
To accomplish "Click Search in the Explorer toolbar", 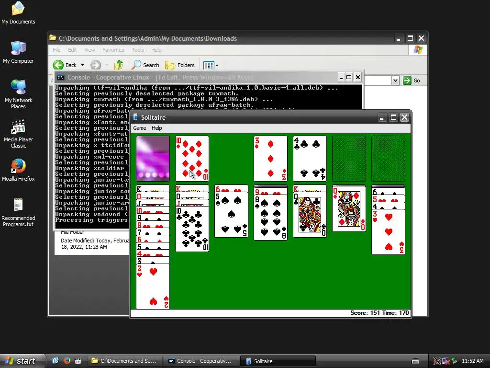I will pos(145,65).
